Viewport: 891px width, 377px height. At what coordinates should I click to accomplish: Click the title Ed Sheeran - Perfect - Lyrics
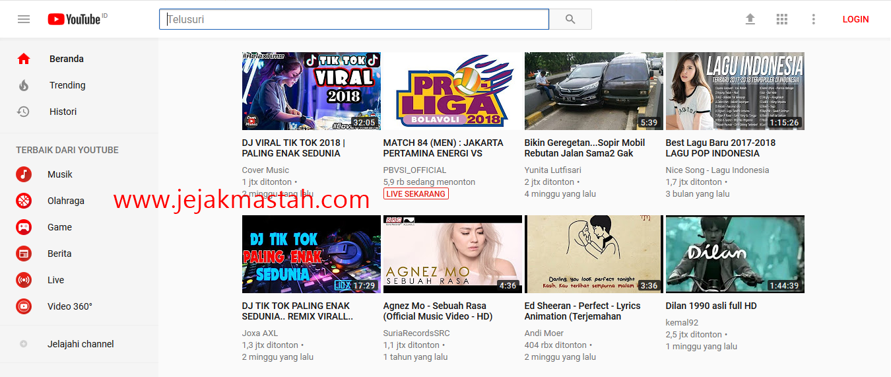click(583, 311)
